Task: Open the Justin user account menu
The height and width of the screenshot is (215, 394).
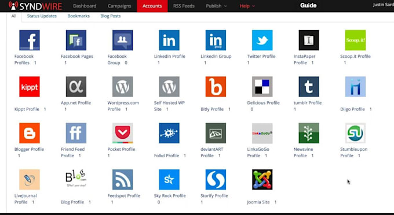Action: click(x=383, y=5)
